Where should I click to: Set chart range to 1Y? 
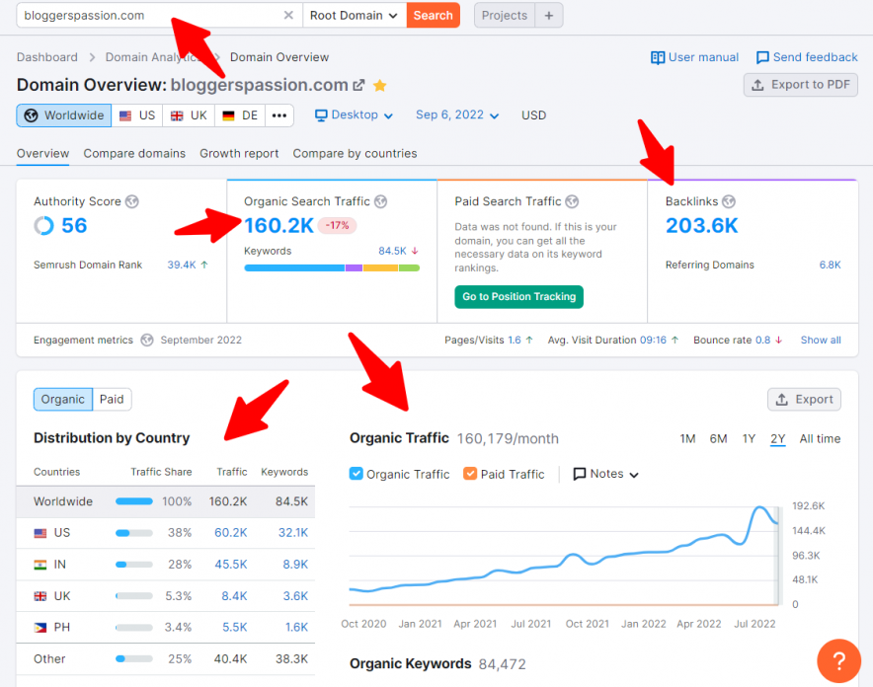749,439
